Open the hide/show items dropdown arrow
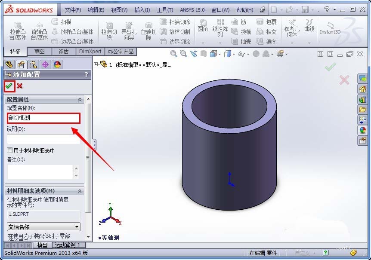This screenshot has height=260, width=371. (x=248, y=54)
